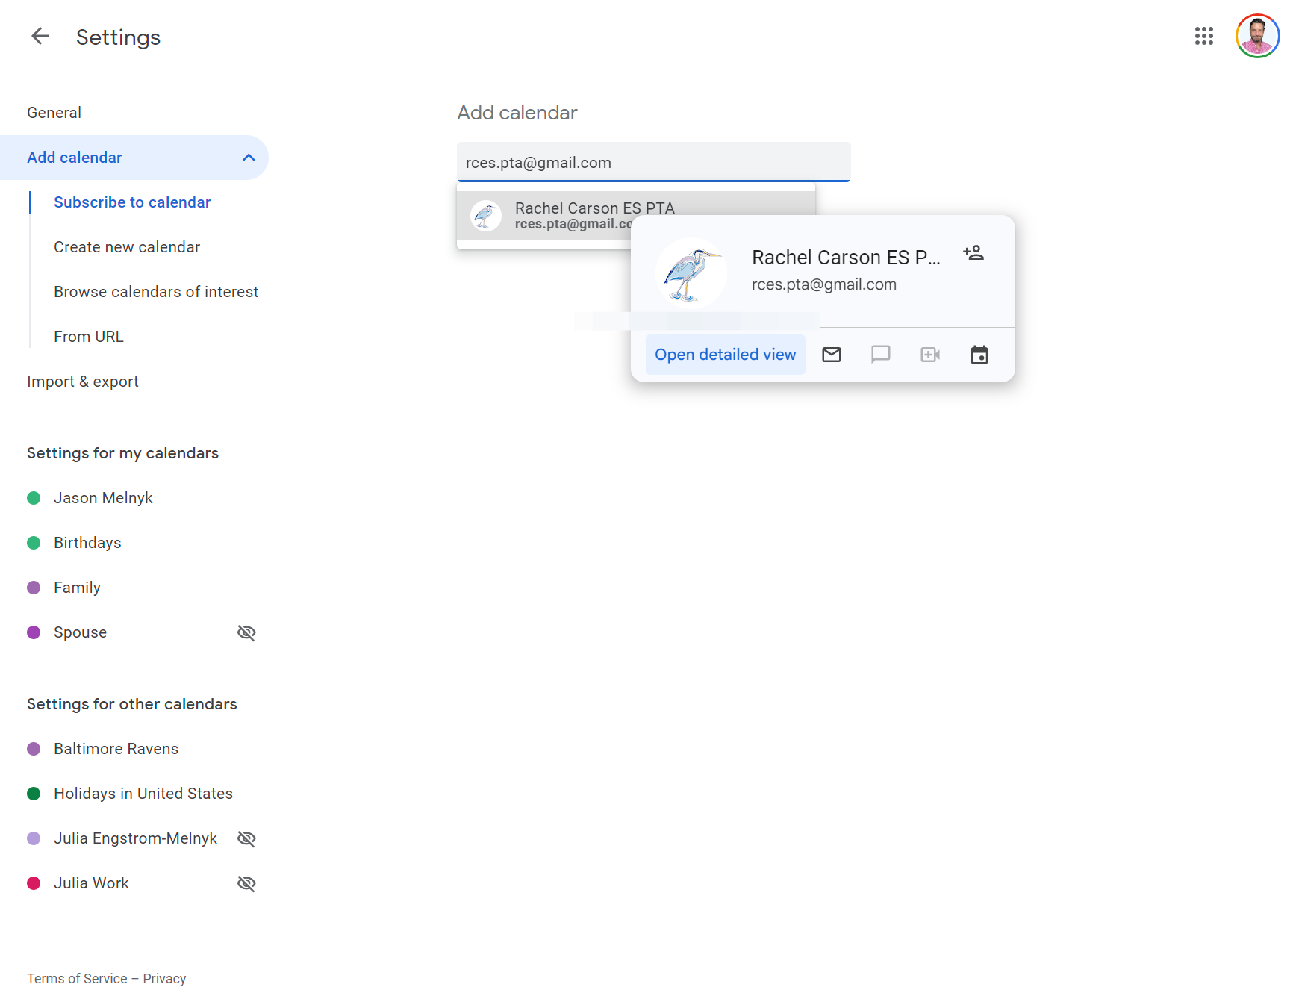1296x996 pixels.
Task: Start a chat message from contact card
Action: 881,355
